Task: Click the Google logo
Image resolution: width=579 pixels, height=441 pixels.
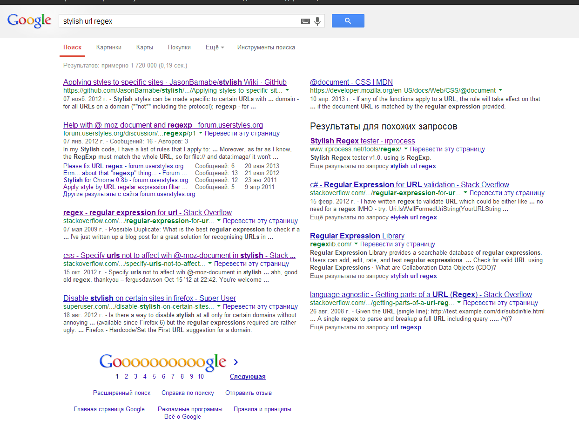Action: coord(29,20)
